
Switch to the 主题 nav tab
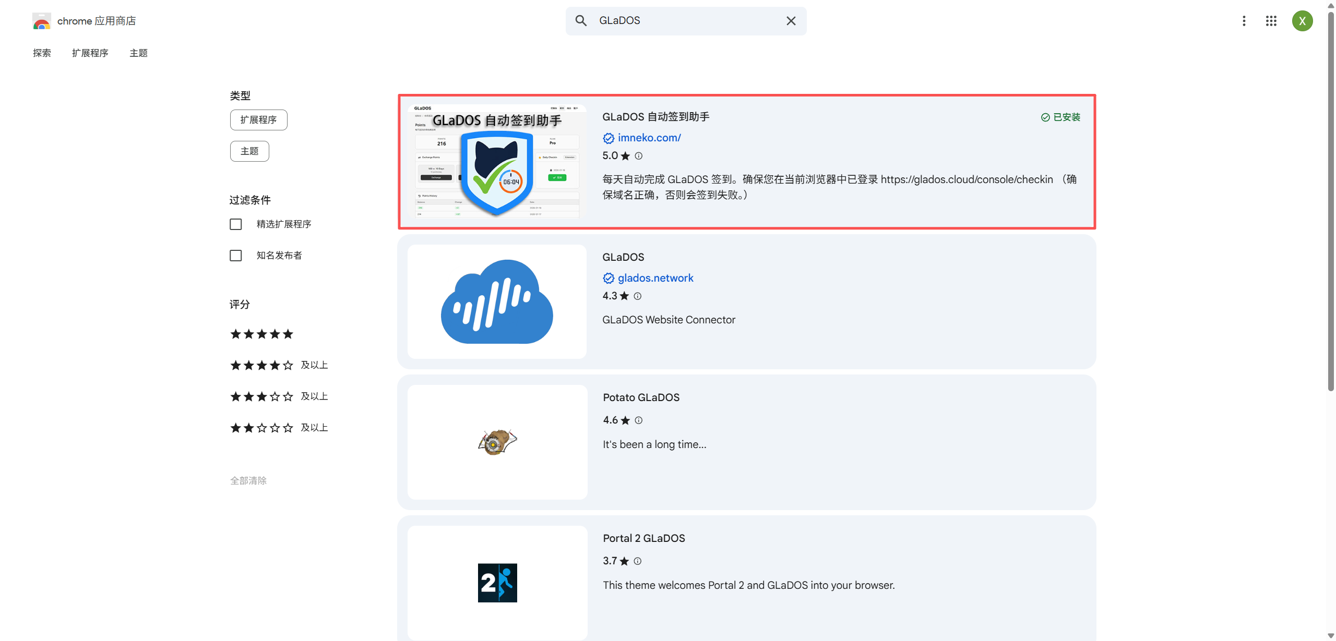[x=138, y=53]
